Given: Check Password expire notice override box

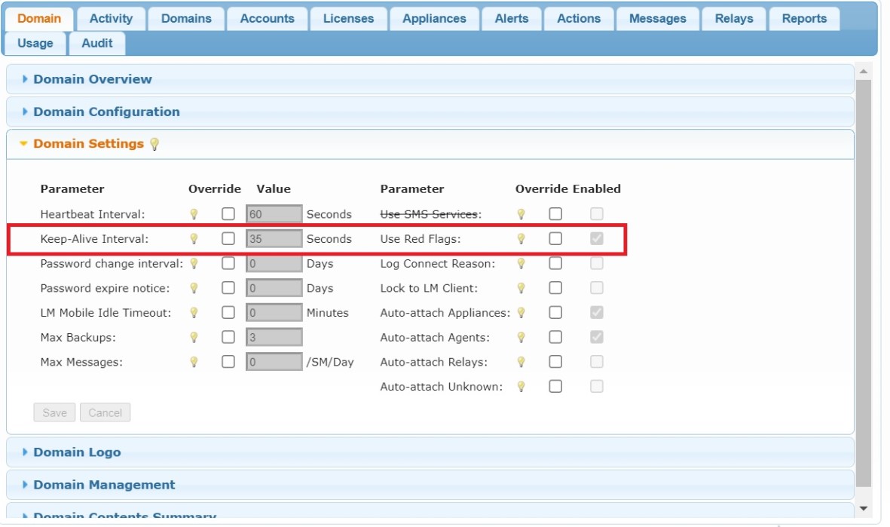Looking at the screenshot, I should [x=228, y=288].
